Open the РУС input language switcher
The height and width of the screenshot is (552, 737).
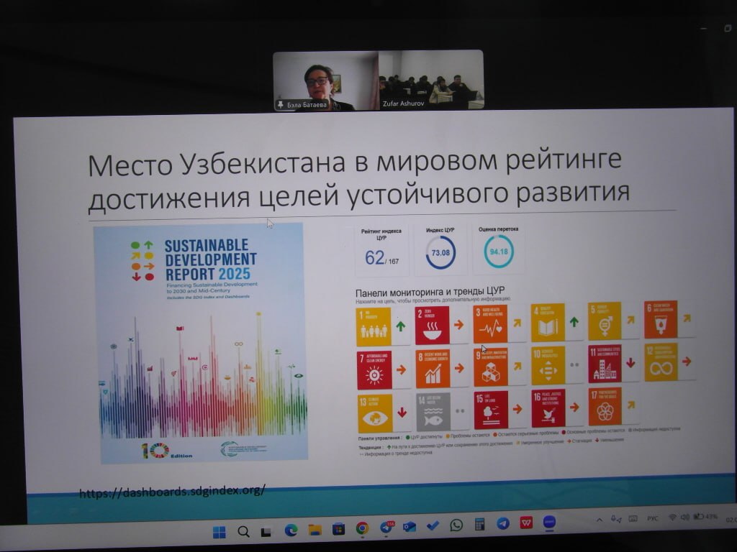pyautogui.click(x=653, y=518)
